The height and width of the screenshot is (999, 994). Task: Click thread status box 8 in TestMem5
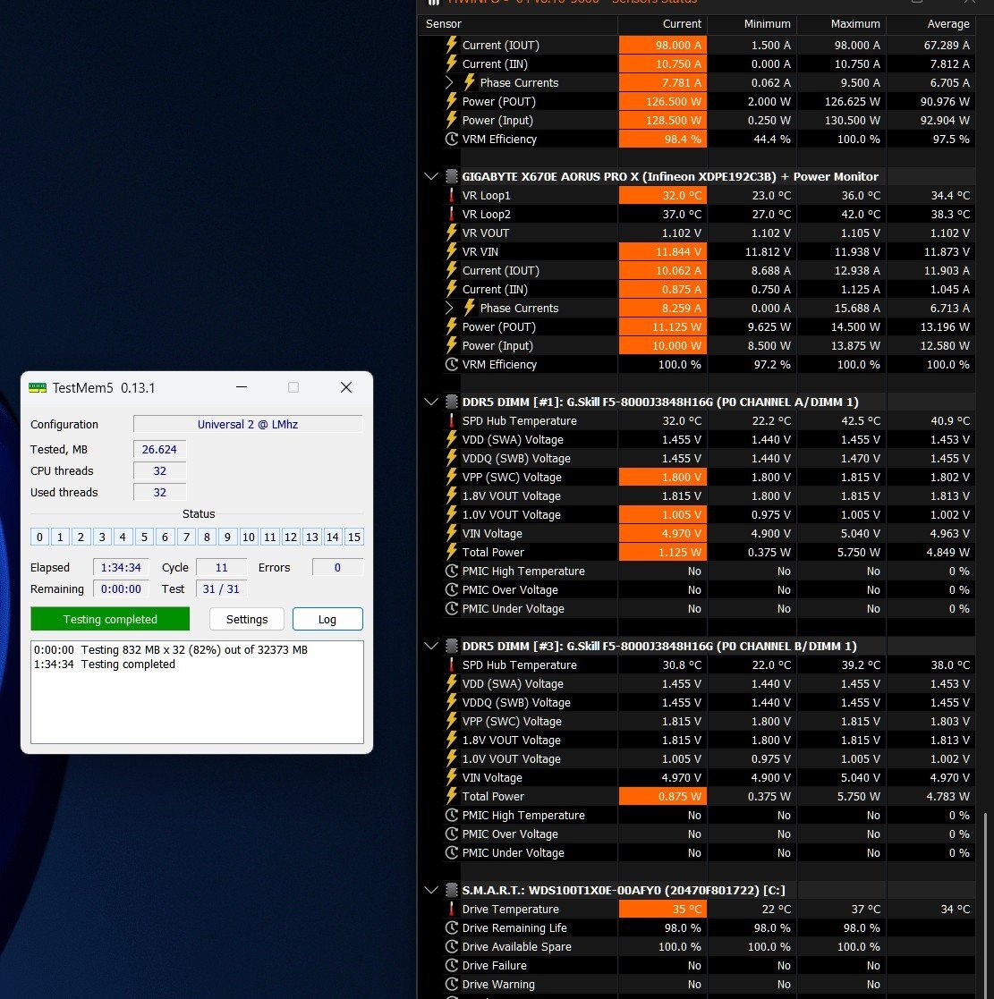coord(207,538)
